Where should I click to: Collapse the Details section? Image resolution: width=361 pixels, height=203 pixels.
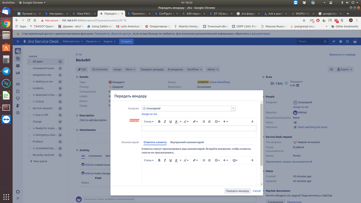click(x=77, y=77)
